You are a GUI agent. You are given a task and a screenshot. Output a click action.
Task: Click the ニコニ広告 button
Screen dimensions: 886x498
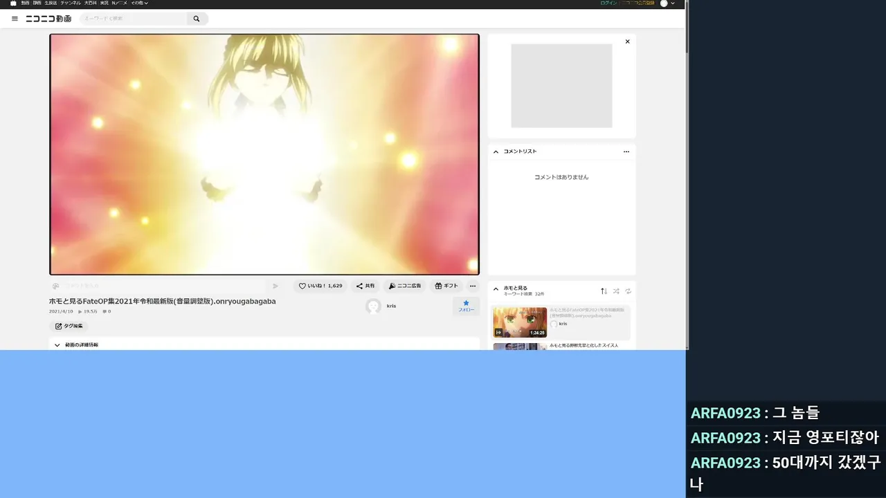[x=405, y=286]
